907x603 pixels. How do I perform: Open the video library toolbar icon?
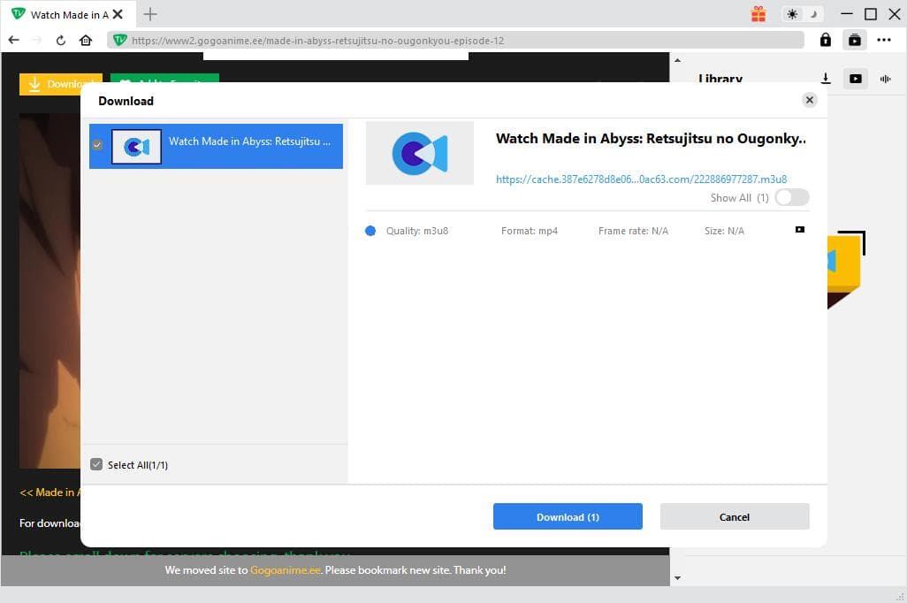click(854, 40)
